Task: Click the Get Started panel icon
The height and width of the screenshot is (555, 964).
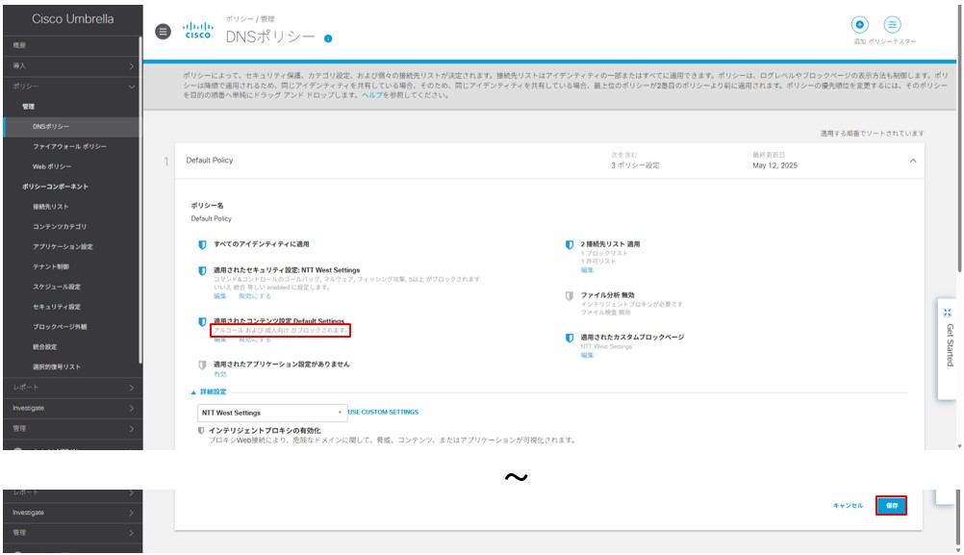Action: pos(948,313)
